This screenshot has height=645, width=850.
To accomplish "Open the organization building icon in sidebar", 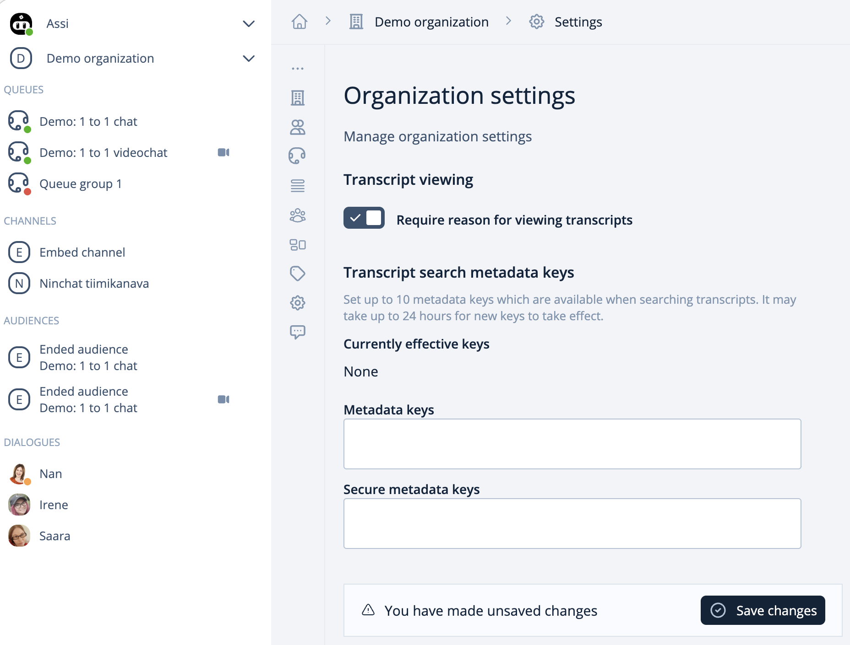I will click(298, 97).
